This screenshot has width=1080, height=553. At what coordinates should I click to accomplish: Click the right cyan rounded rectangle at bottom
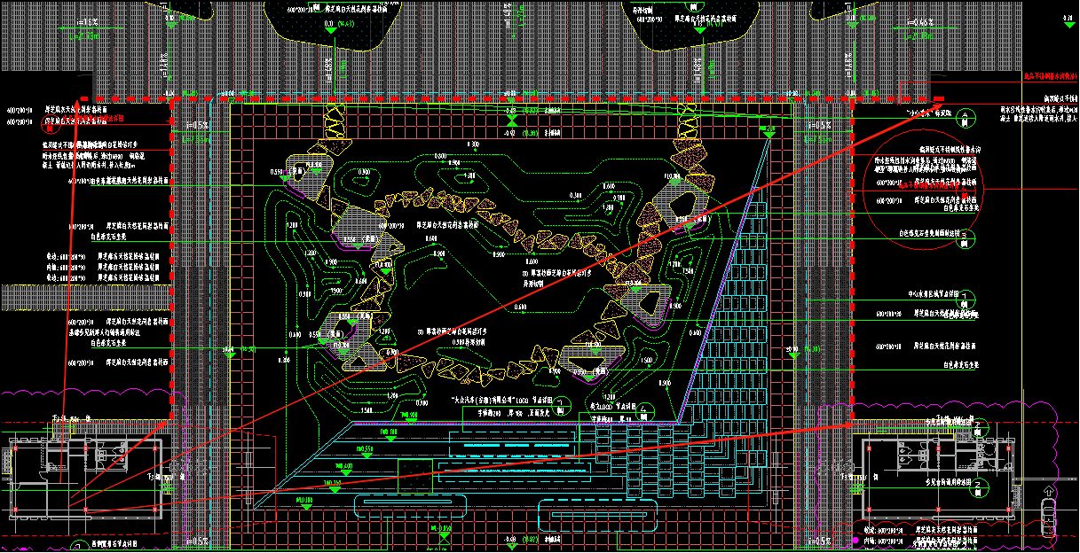click(x=597, y=512)
